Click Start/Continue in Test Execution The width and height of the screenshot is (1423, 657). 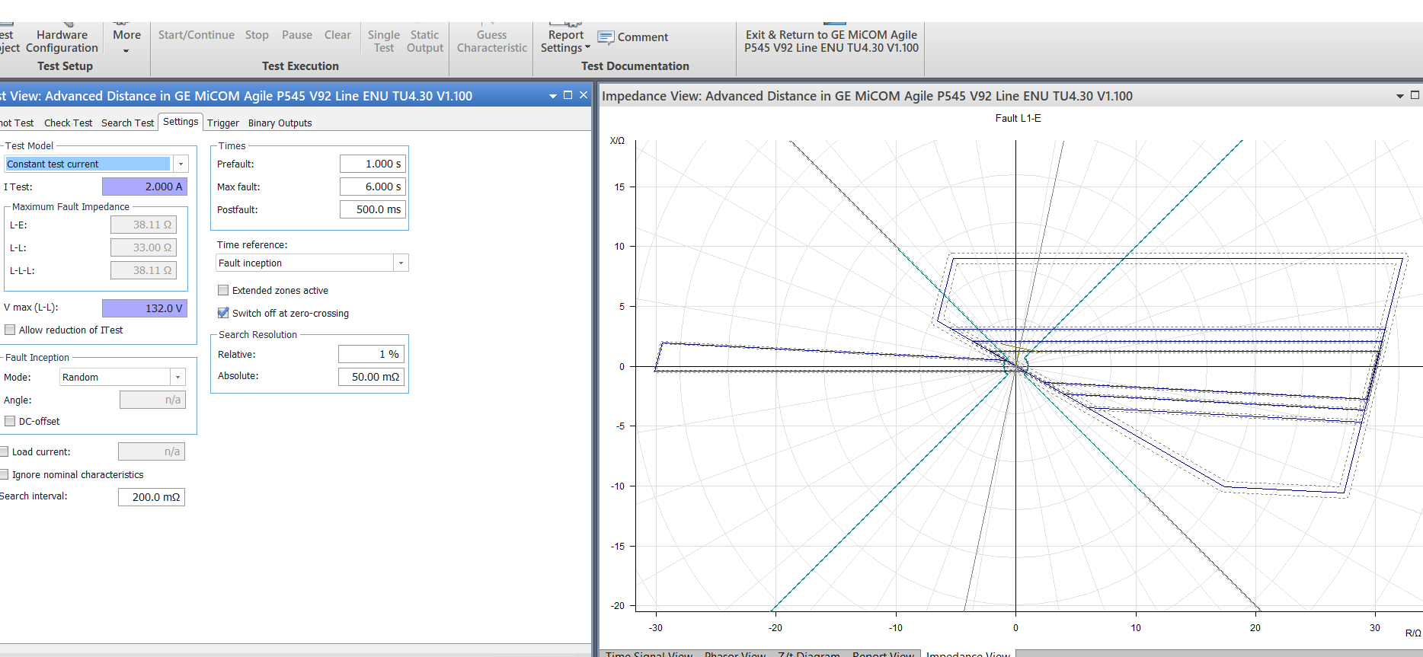197,35
